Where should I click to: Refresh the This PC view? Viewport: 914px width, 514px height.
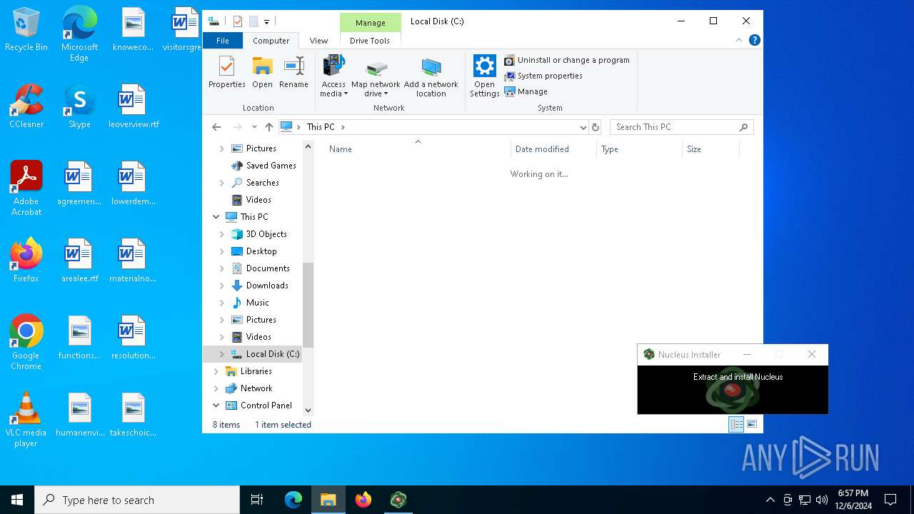coord(596,127)
